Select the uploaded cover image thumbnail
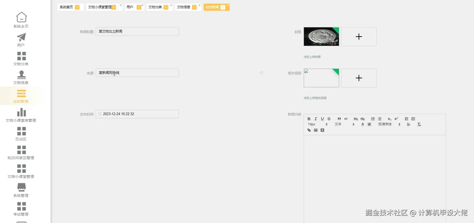Viewport: 474px width, 223px height. 321,37
